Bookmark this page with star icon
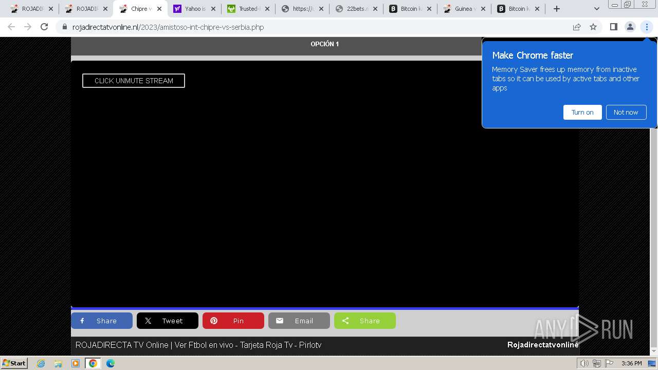The image size is (658, 370). click(x=593, y=27)
